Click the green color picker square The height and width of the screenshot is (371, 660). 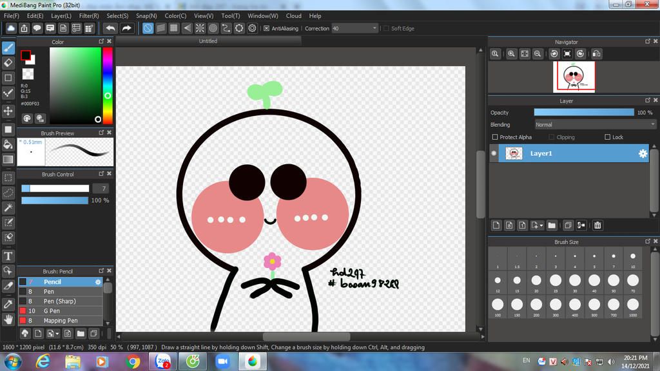[x=75, y=86]
